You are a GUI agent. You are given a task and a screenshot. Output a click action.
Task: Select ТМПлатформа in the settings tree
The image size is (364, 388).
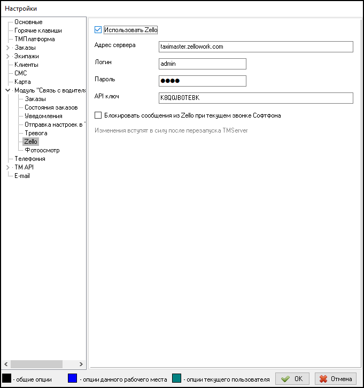tap(34, 39)
